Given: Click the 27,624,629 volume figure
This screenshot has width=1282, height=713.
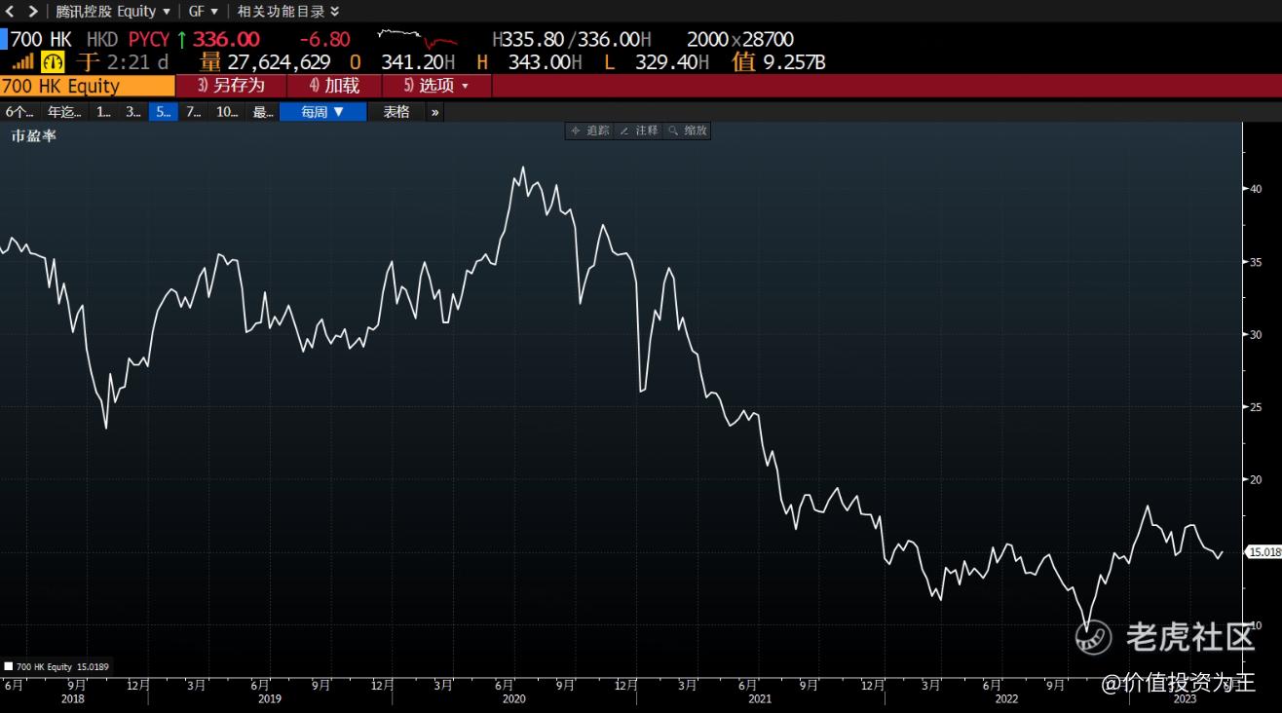Looking at the screenshot, I should point(279,62).
